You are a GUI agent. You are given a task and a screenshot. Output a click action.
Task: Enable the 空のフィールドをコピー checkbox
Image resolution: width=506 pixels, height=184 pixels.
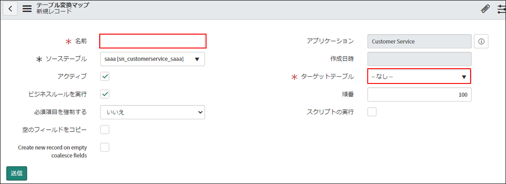click(x=105, y=130)
